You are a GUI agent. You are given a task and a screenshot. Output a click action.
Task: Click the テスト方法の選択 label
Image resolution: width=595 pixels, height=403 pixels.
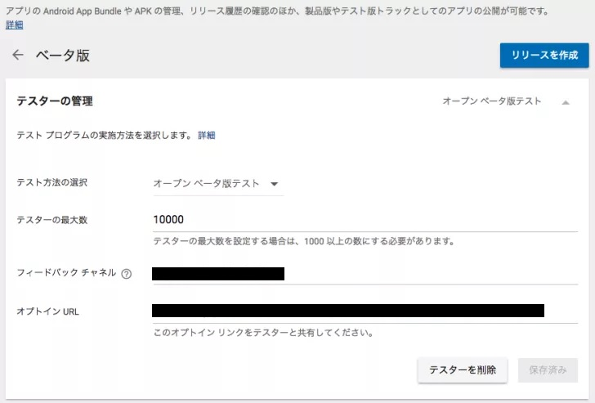(52, 182)
